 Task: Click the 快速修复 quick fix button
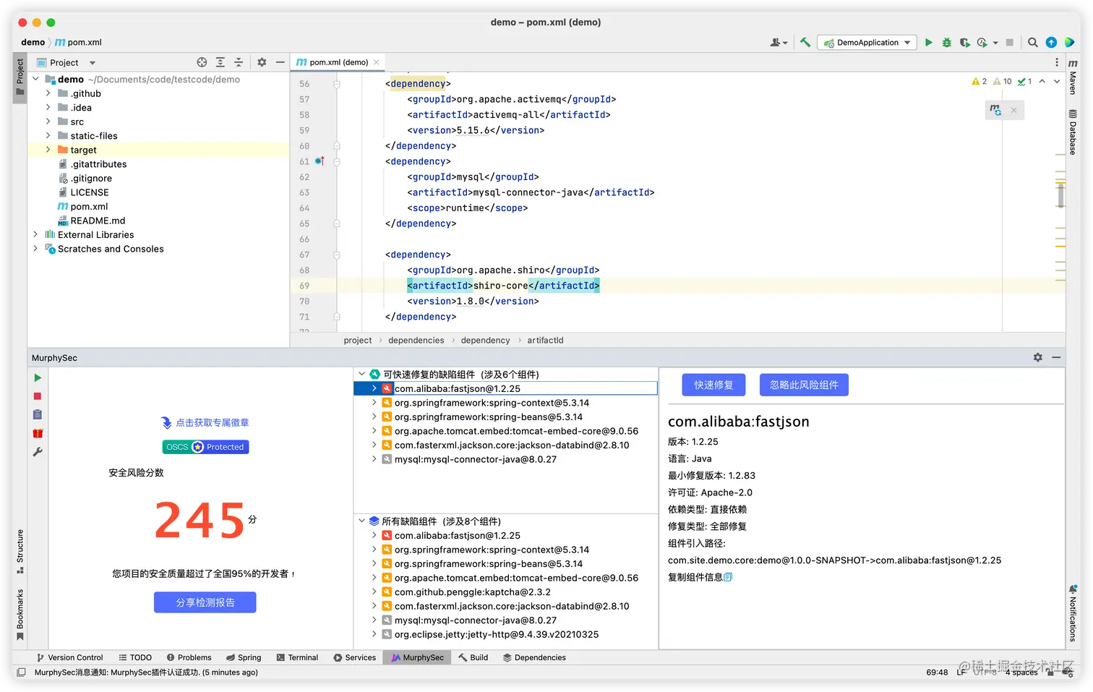coord(713,385)
